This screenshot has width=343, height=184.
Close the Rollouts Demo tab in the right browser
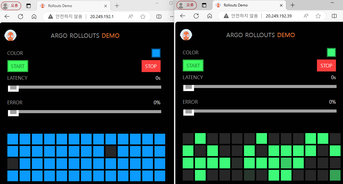281,5
